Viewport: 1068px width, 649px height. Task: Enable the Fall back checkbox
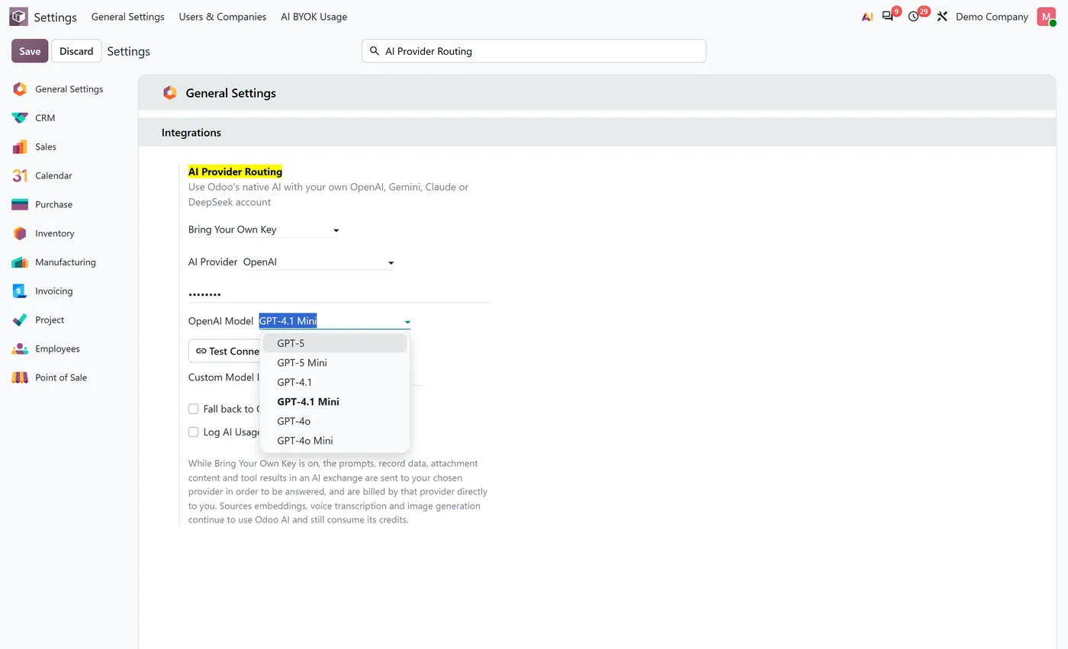point(193,409)
